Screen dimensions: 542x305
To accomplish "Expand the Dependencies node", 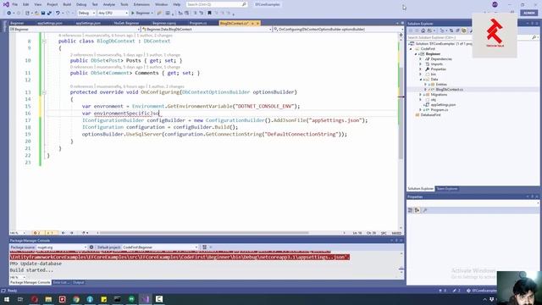I will point(421,59).
